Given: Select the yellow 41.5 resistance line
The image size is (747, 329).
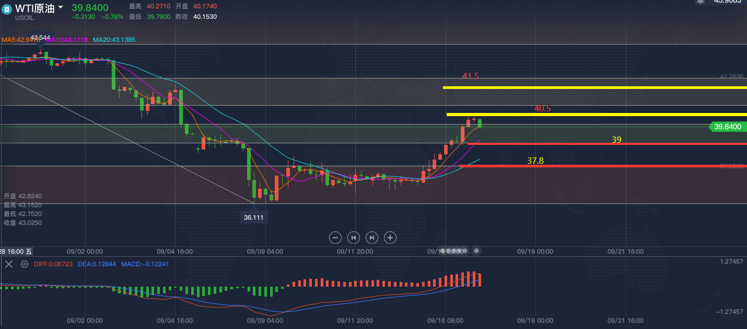Looking at the screenshot, I should click(595, 87).
